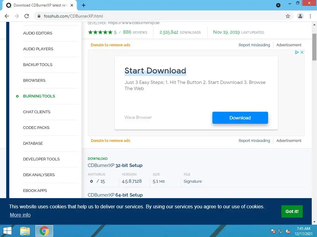Click the lower Donate to remove ads link
Viewport: 317px width, 237px height.
click(x=111, y=141)
